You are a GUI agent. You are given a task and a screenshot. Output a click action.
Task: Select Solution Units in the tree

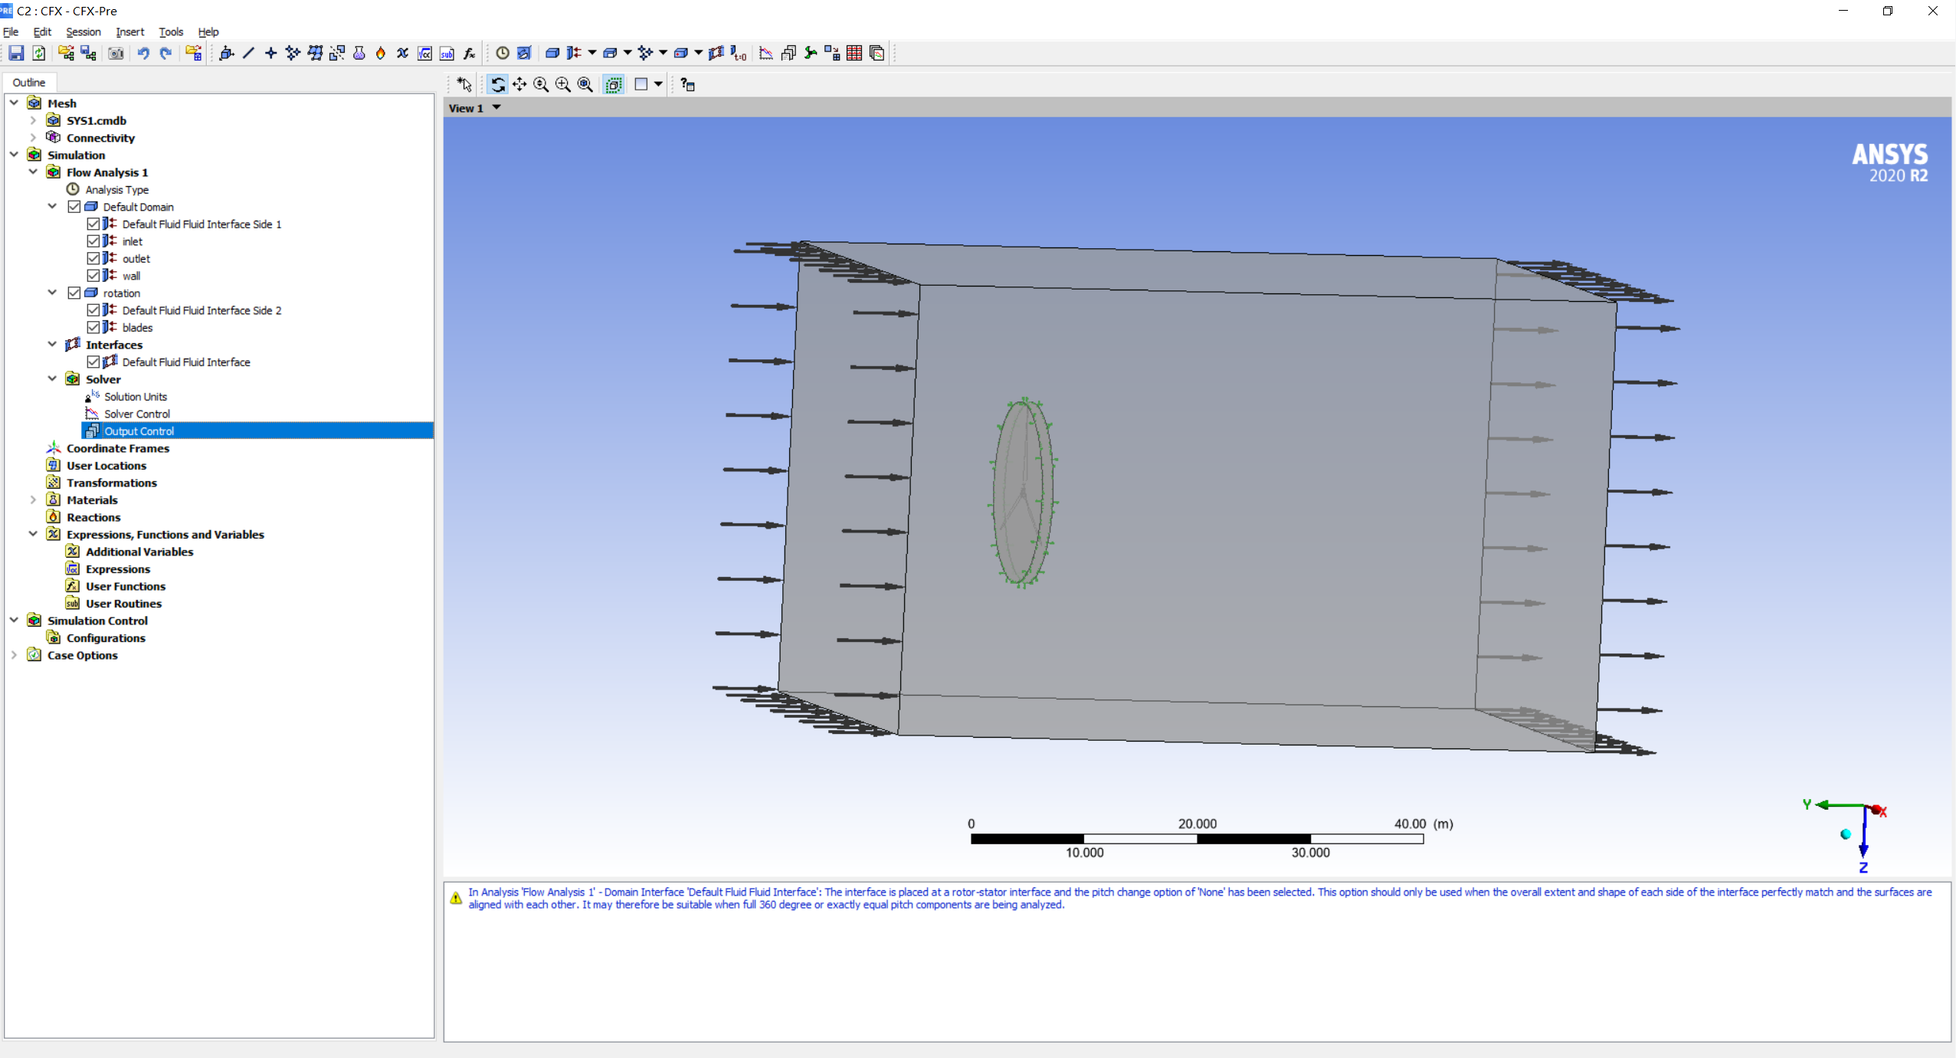[x=136, y=396]
